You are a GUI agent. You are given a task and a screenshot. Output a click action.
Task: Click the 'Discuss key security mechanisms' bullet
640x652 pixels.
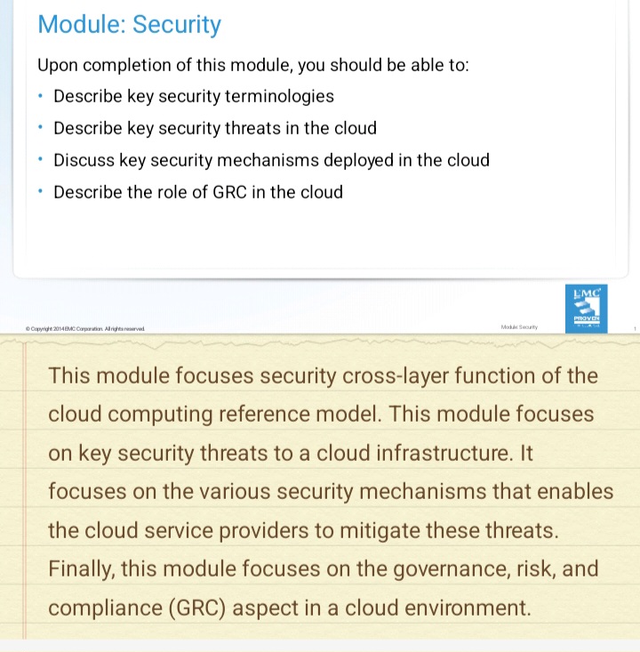click(271, 160)
